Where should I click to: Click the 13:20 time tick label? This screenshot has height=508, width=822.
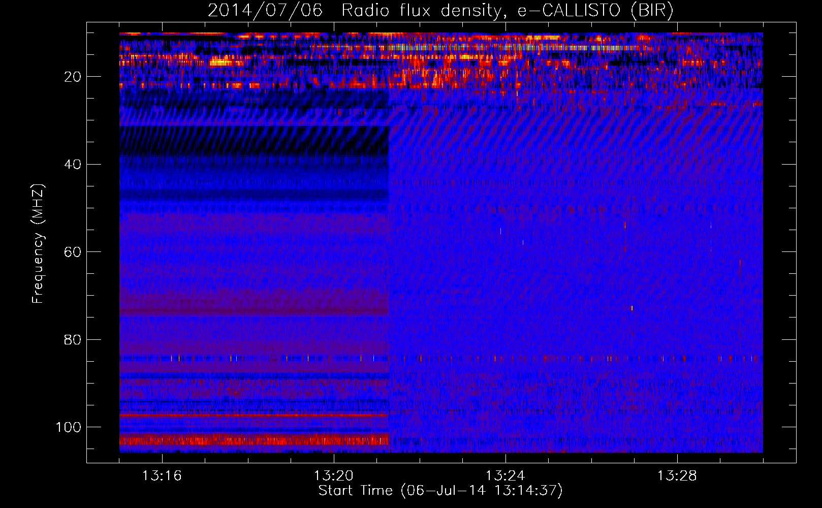pos(334,476)
